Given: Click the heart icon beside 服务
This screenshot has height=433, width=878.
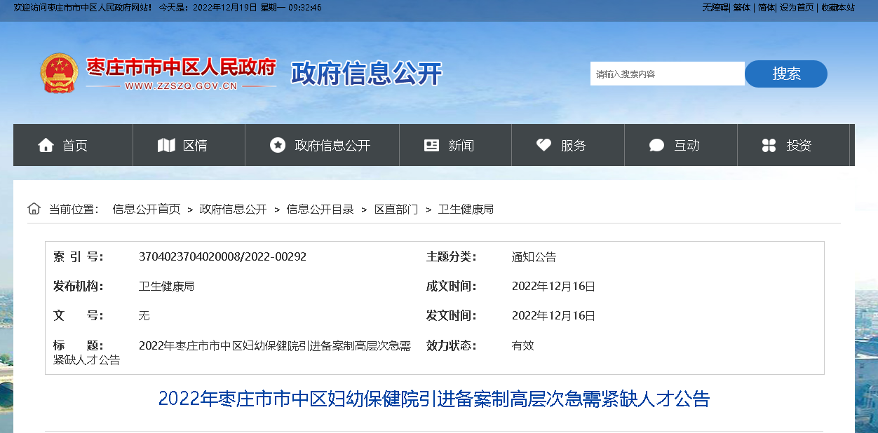Looking at the screenshot, I should 543,145.
